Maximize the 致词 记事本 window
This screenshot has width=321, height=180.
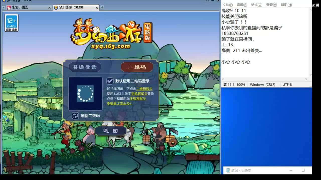[303, 170]
